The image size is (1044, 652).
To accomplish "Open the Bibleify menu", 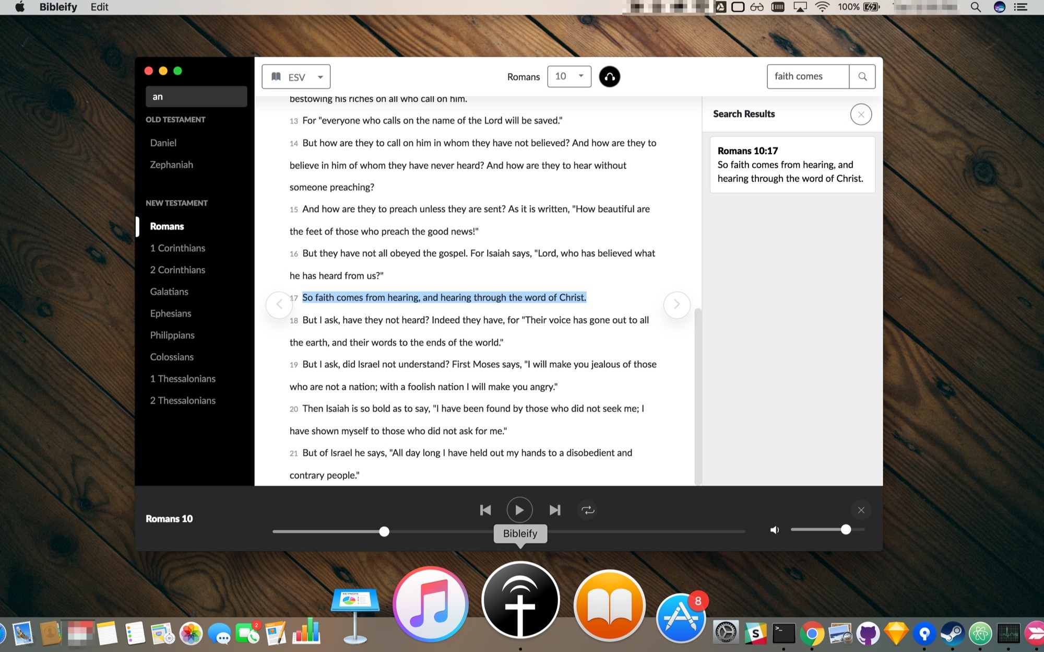I will (x=58, y=7).
